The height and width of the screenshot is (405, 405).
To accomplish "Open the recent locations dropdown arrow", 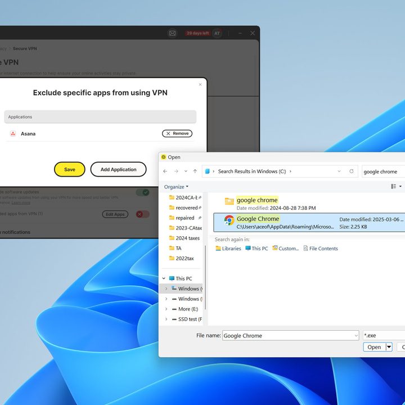I will (x=186, y=171).
